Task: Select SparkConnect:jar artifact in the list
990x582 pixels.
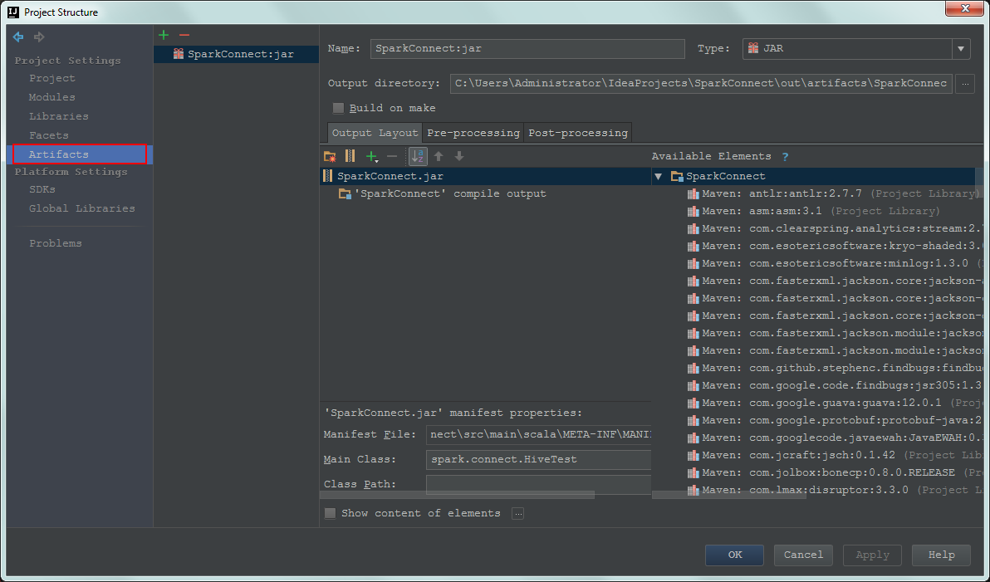Action: point(236,54)
